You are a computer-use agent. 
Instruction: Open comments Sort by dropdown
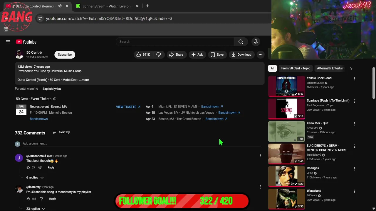[x=61, y=132]
